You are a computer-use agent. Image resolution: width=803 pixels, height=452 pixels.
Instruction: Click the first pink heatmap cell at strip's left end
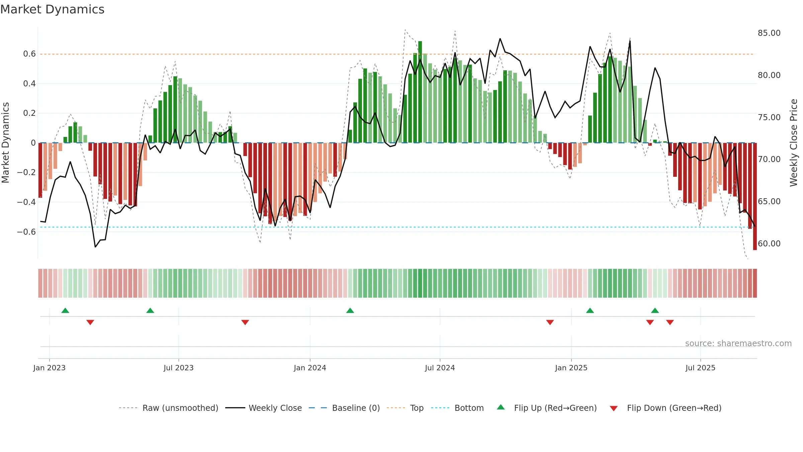40,283
